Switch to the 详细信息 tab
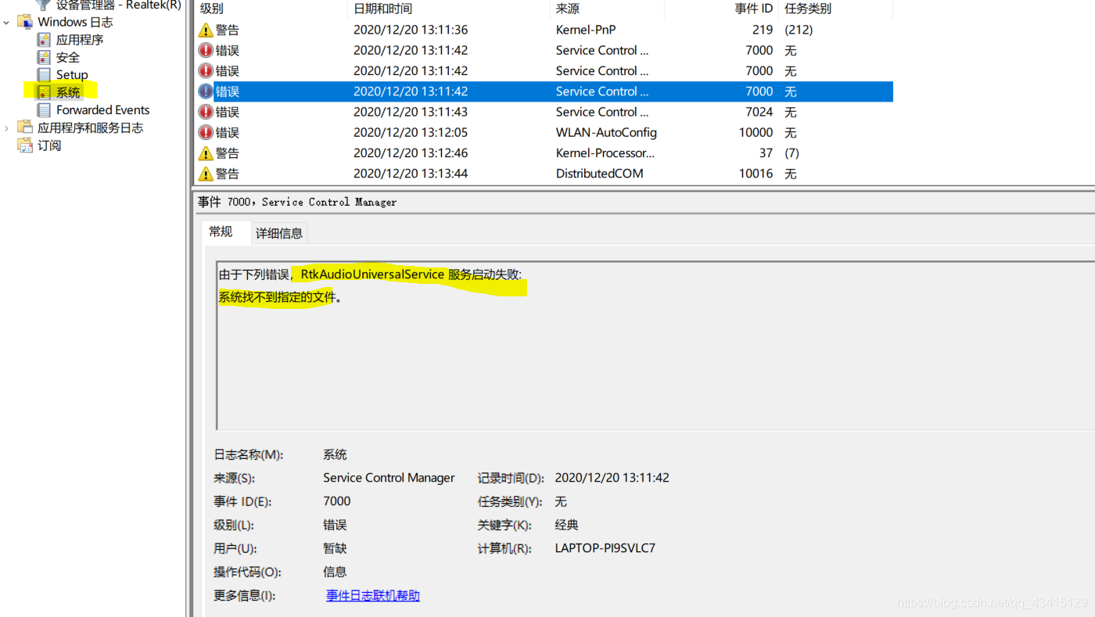Screen dimensions: 1095x617 [x=279, y=233]
